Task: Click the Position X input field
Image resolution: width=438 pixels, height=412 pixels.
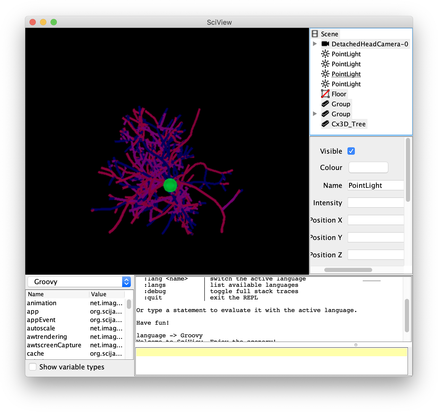Action: click(x=376, y=220)
